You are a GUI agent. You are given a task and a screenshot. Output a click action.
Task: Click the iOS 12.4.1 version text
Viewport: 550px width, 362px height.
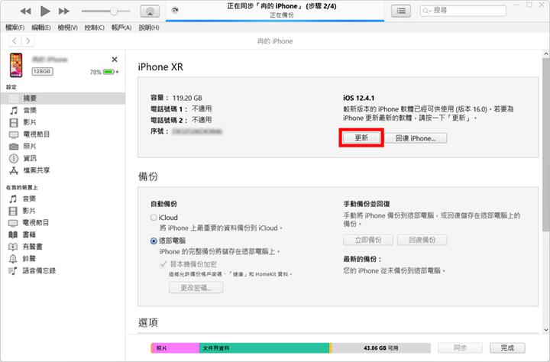358,98
